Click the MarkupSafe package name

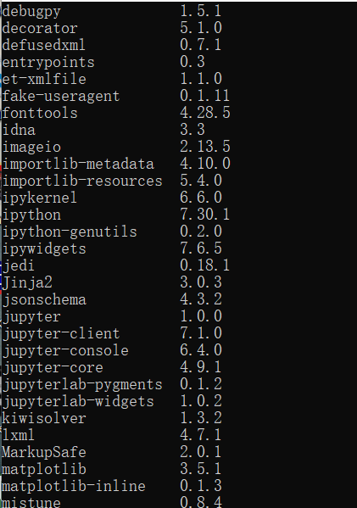coord(44,452)
